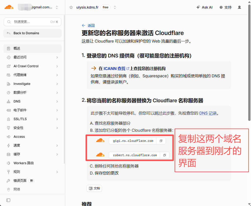Viewport: 251px width, 206px height.
Task: Collapse sidebar using the bottom panel icon
Action: (x=8, y=200)
